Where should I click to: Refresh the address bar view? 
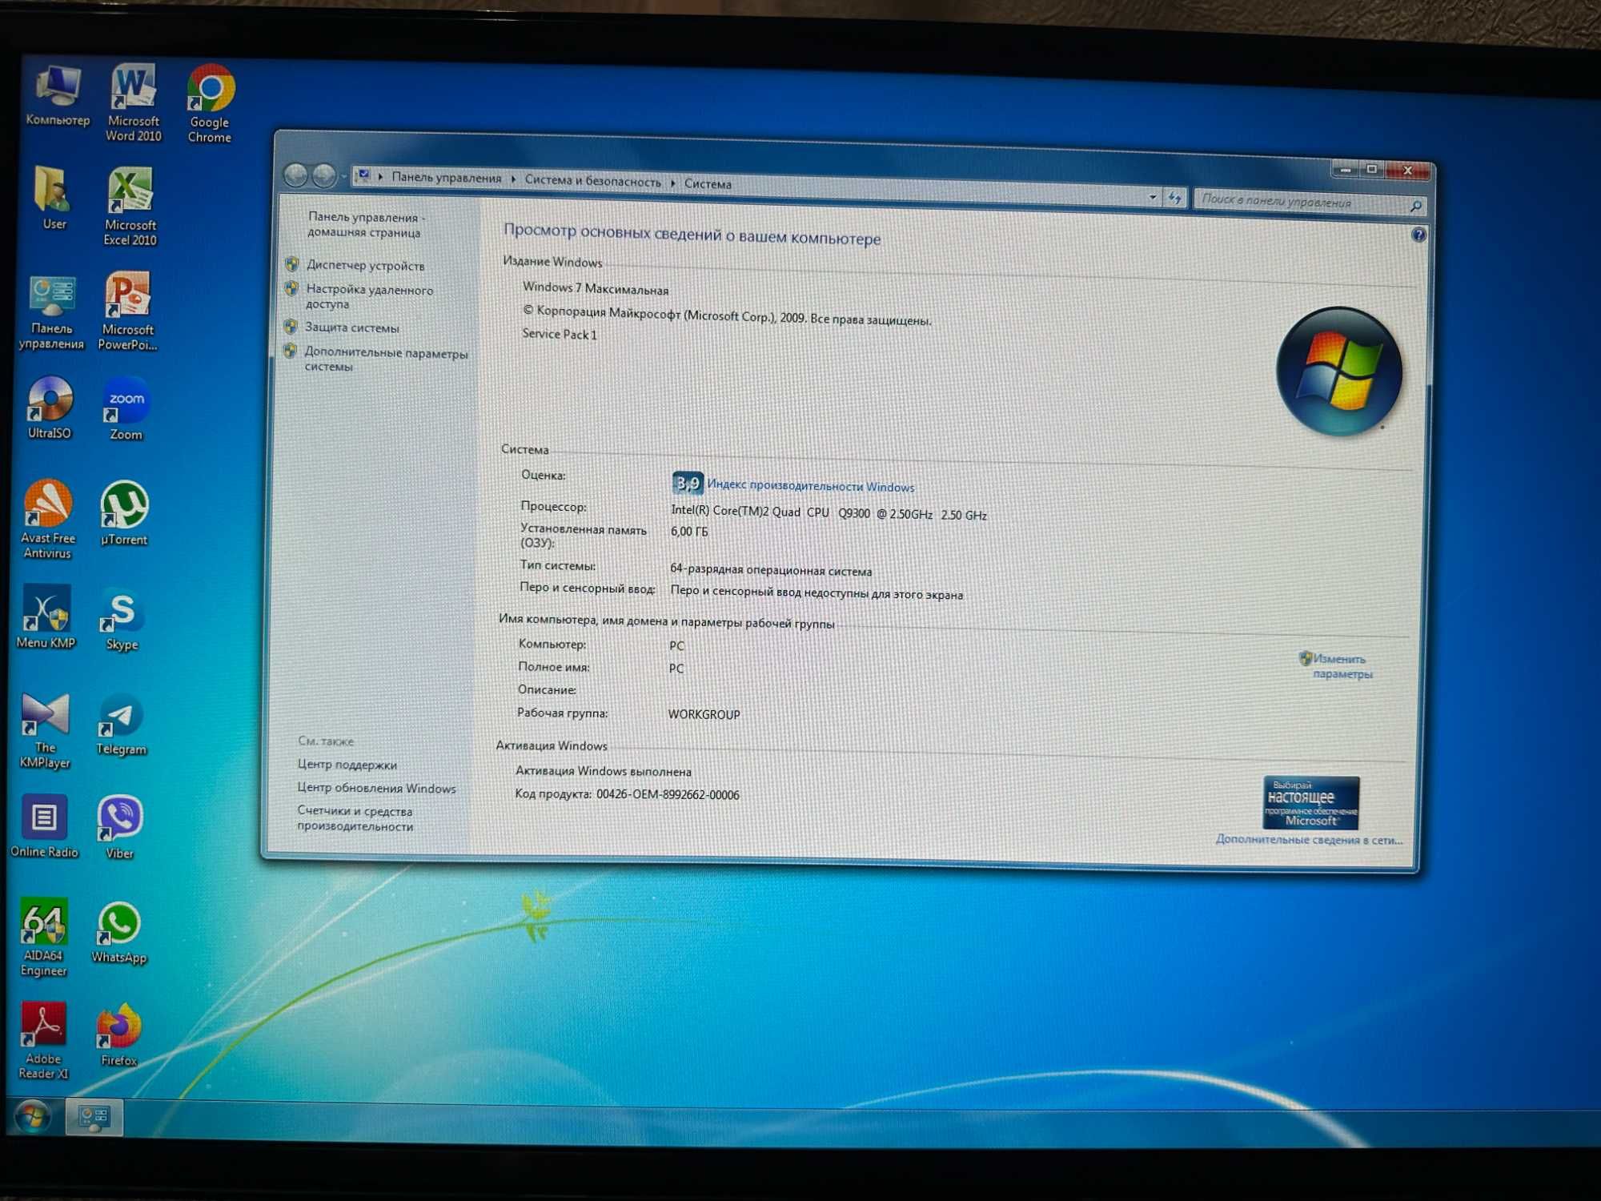(1174, 198)
